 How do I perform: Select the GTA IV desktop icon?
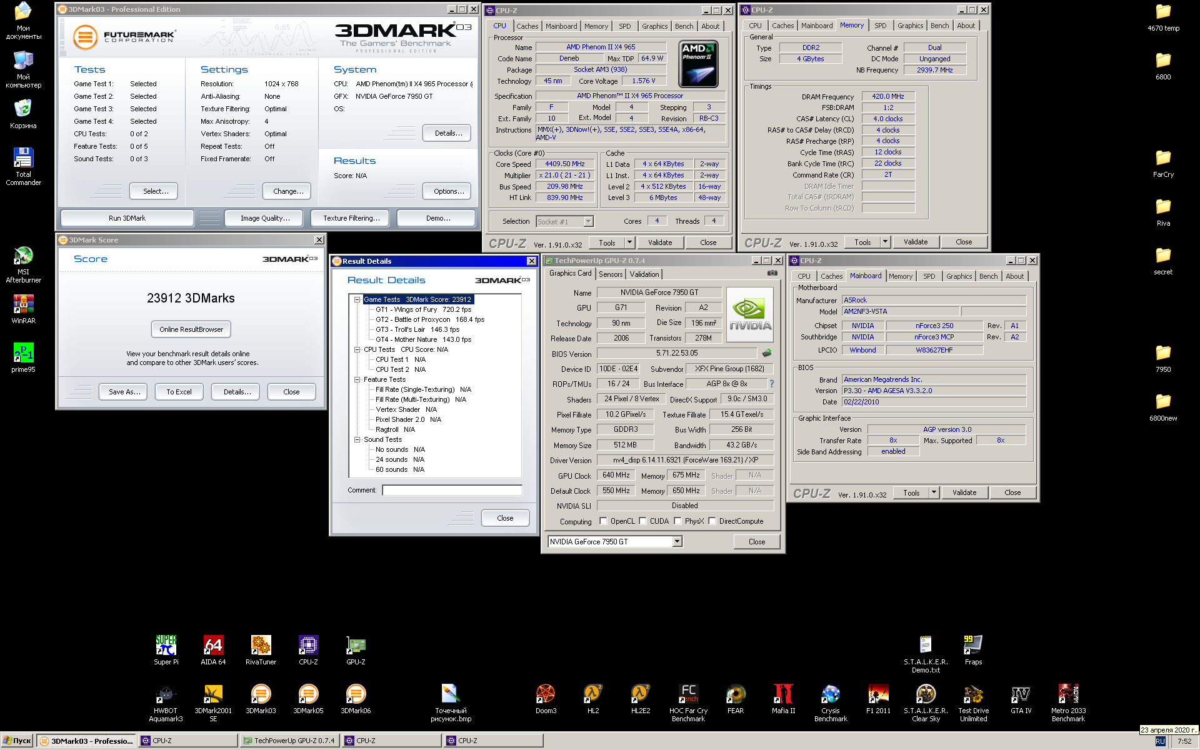(1021, 699)
